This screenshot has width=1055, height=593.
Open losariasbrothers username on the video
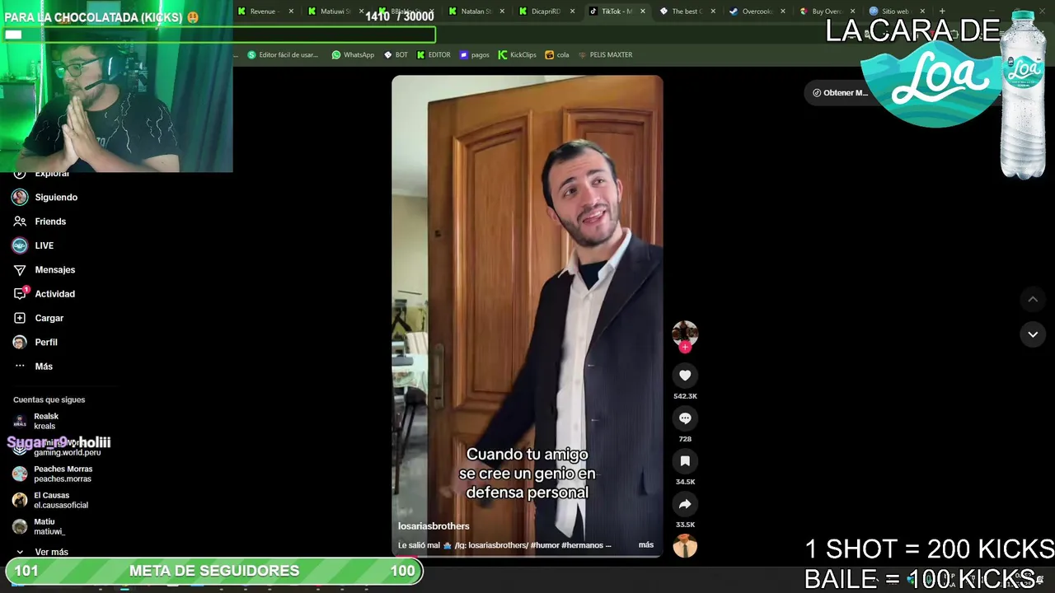tap(434, 526)
